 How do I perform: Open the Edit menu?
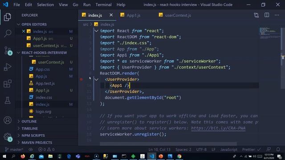coord(28,5)
